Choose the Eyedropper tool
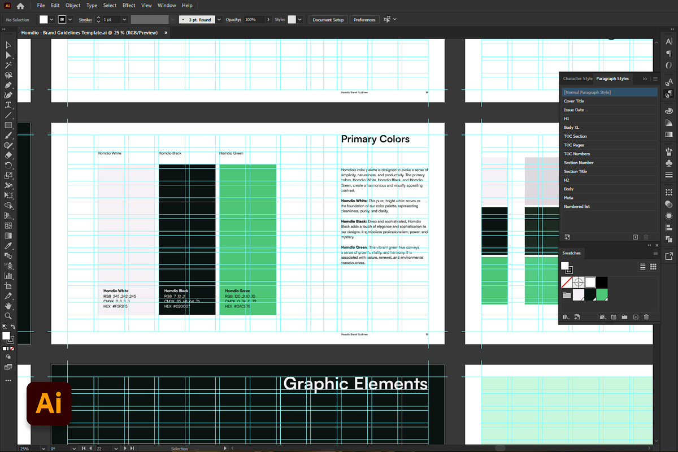This screenshot has height=452, width=678. pos(8,246)
